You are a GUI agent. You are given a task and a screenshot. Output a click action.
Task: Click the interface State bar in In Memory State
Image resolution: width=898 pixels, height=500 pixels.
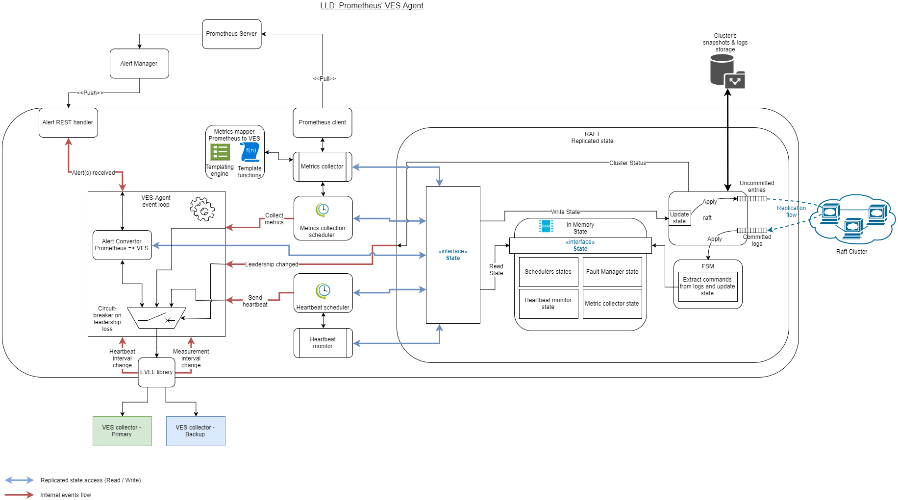580,245
